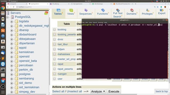Check the user table checkbox

[x=54, y=79]
